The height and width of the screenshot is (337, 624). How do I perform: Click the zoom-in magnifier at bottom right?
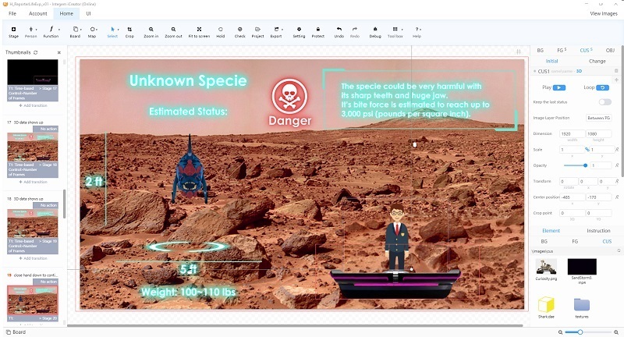coord(616,332)
